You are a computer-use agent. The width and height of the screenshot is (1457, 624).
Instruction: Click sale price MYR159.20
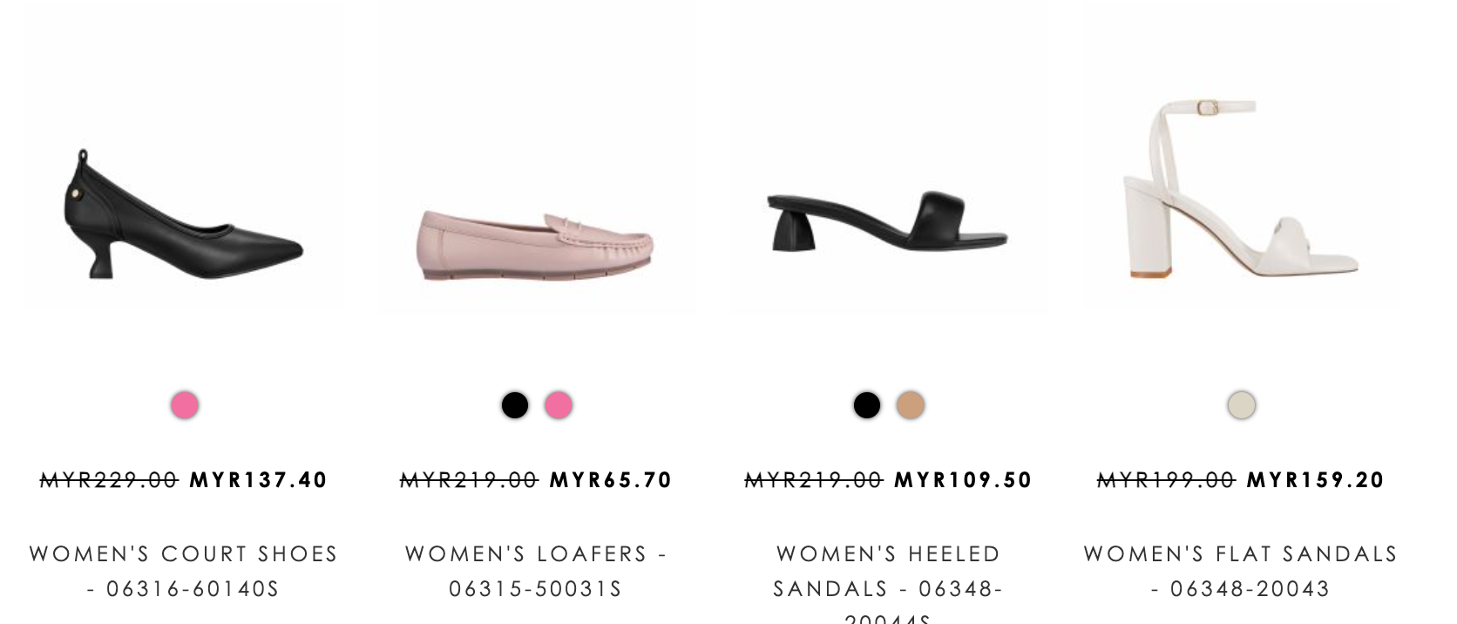click(x=1316, y=480)
